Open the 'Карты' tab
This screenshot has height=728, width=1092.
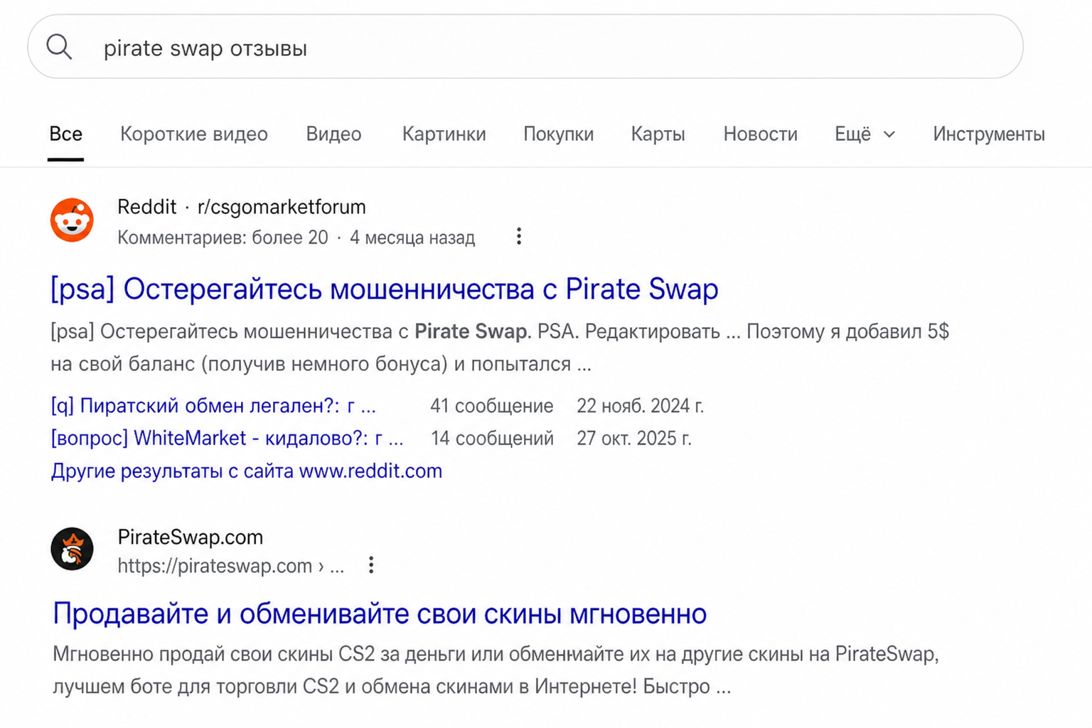pos(658,134)
